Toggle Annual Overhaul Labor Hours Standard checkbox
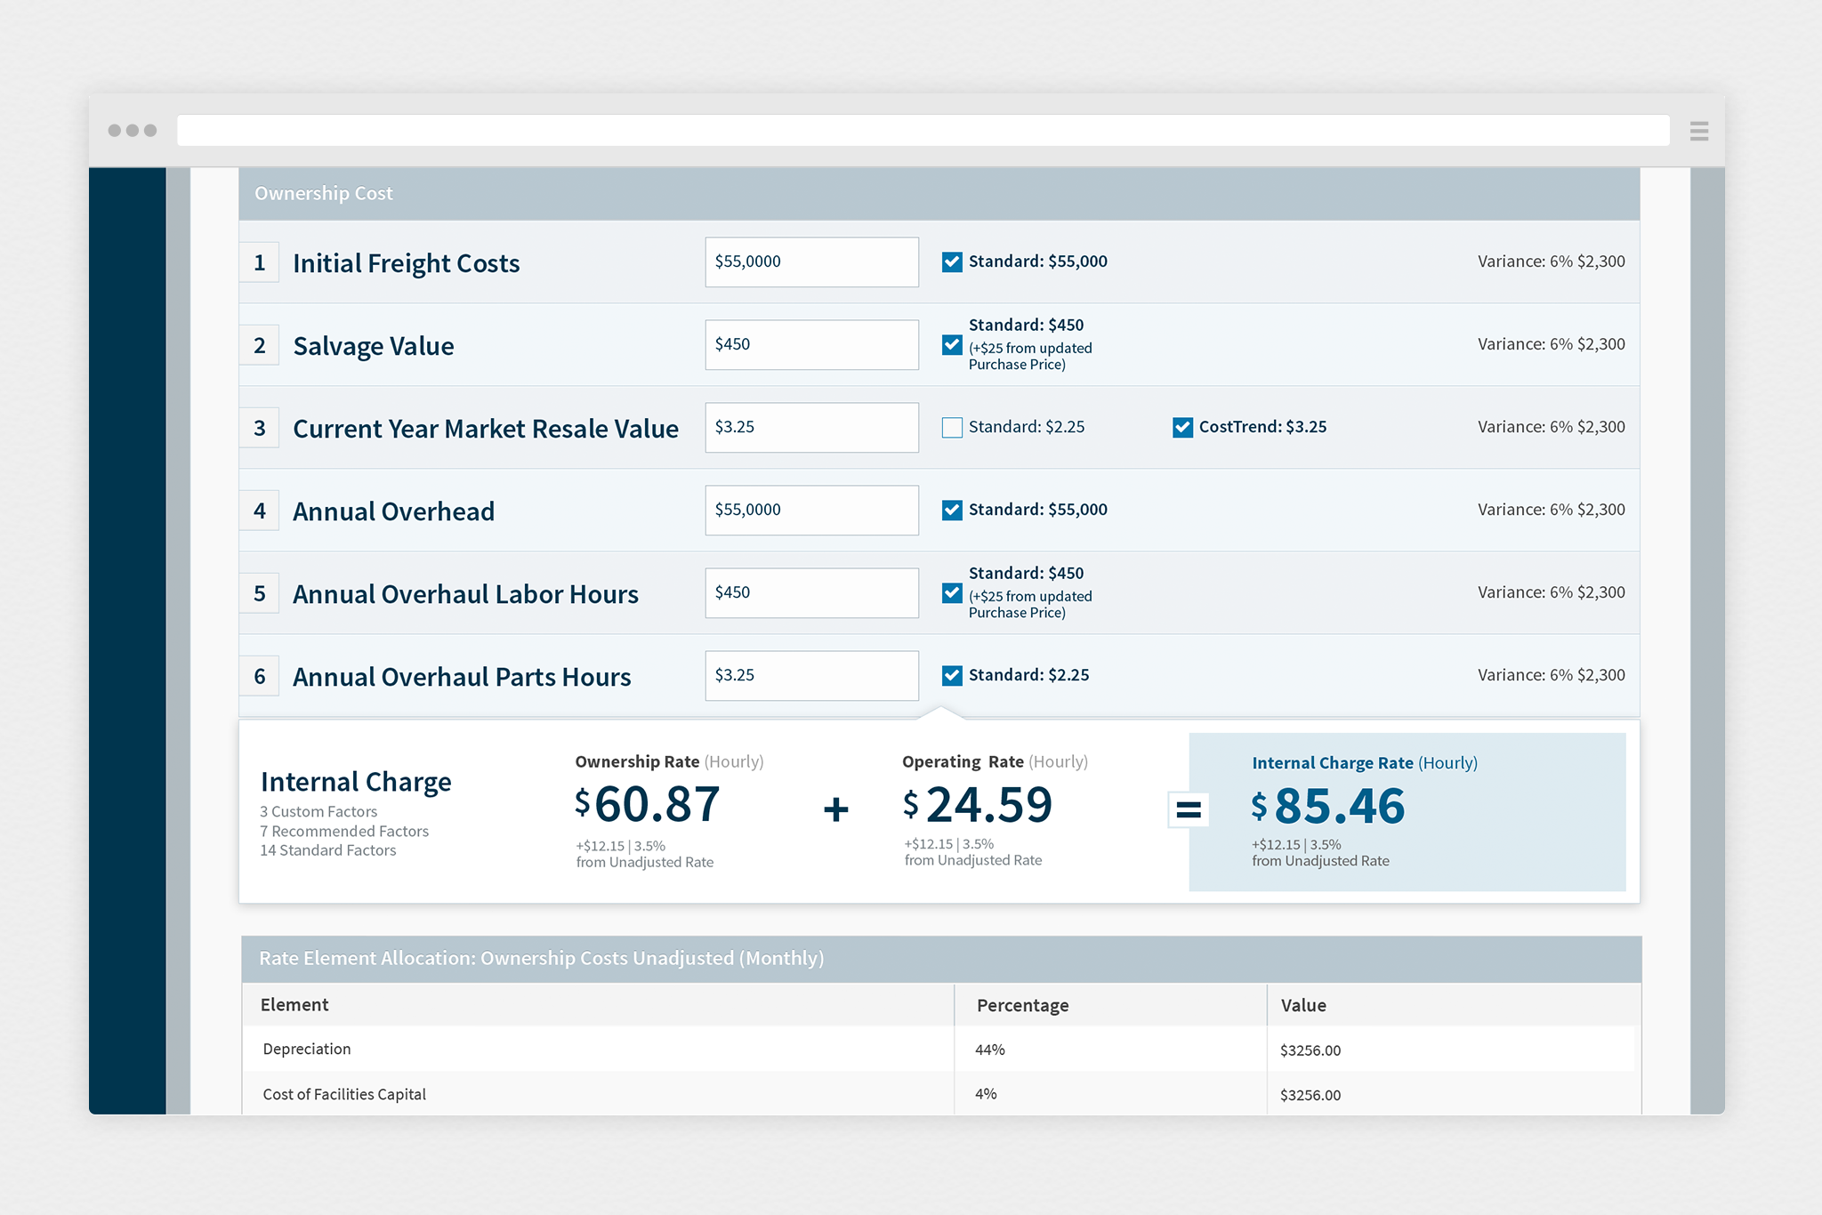The height and width of the screenshot is (1215, 1822). [952, 592]
